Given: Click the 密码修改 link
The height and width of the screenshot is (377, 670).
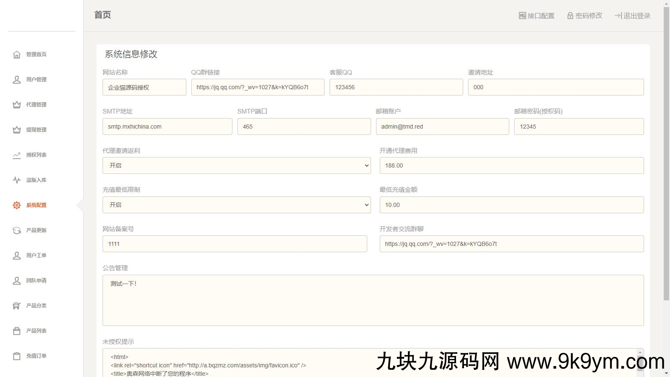Looking at the screenshot, I should [585, 16].
